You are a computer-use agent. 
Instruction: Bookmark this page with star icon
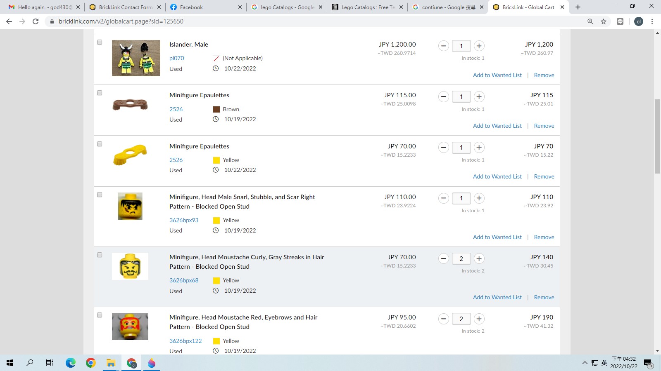pos(604,21)
